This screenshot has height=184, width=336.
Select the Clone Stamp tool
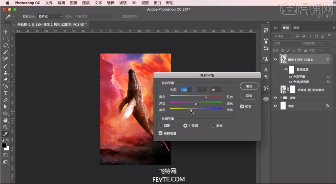point(5,73)
